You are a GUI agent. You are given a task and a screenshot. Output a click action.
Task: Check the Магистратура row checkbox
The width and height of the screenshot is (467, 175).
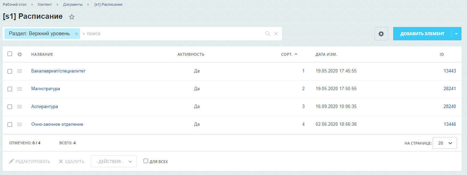[10, 89]
